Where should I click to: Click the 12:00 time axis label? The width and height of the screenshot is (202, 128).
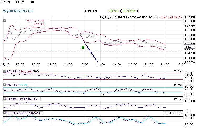click(x=84, y=64)
